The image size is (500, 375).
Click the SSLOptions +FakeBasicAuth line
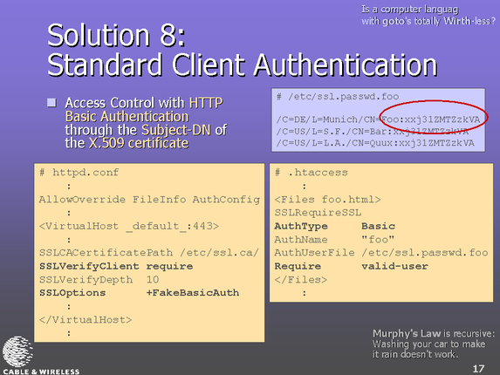click(139, 293)
